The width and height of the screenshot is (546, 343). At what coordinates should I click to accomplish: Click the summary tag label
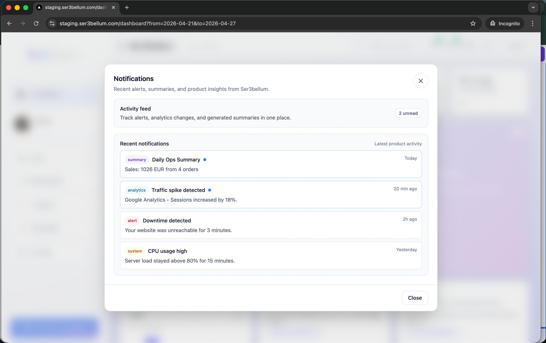point(137,160)
